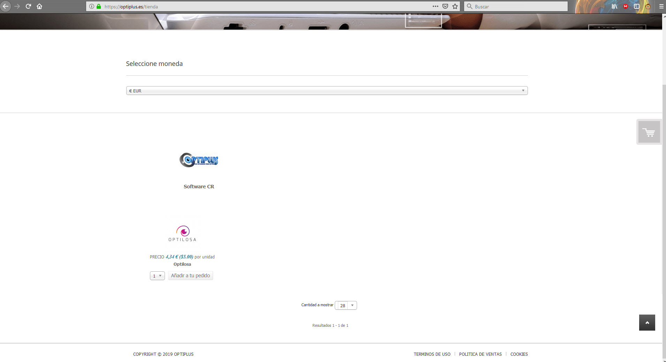Open the Optilosa product title link
This screenshot has width=666, height=362.
[182, 264]
